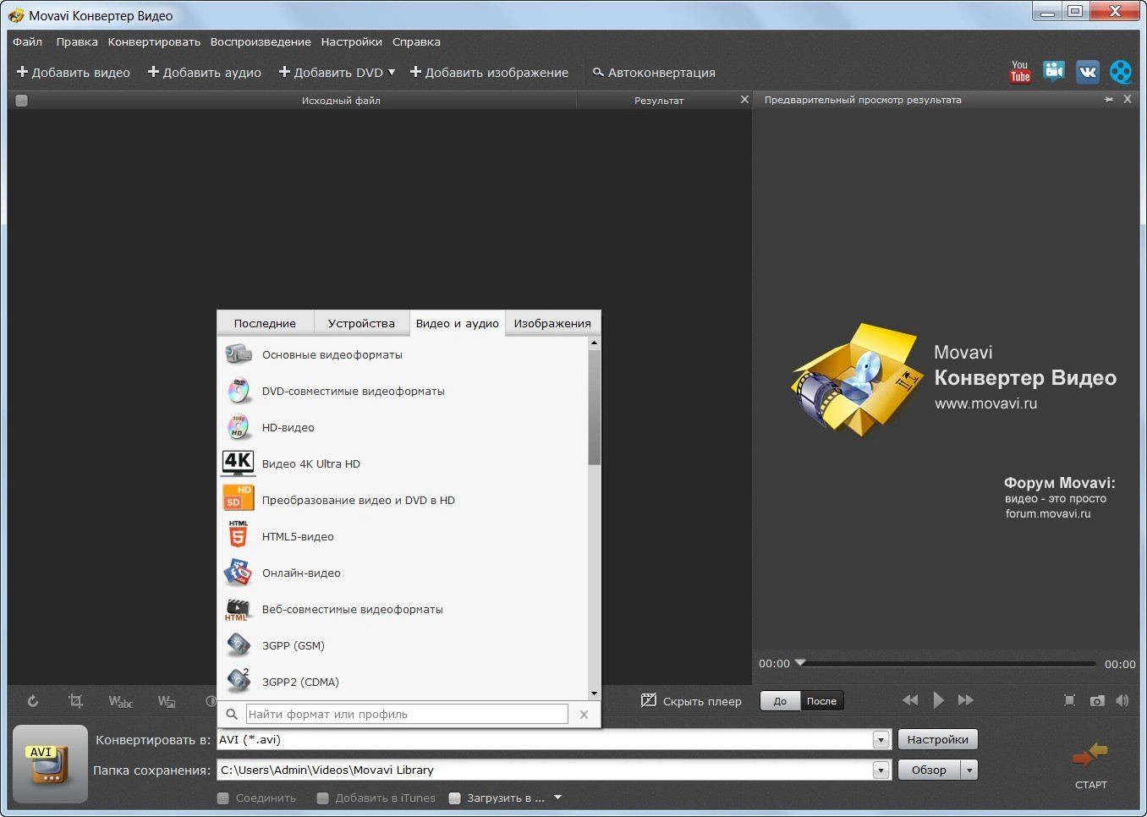This screenshot has height=817, width=1147.
Task: Click Скрыть плеер
Action: coord(691,701)
